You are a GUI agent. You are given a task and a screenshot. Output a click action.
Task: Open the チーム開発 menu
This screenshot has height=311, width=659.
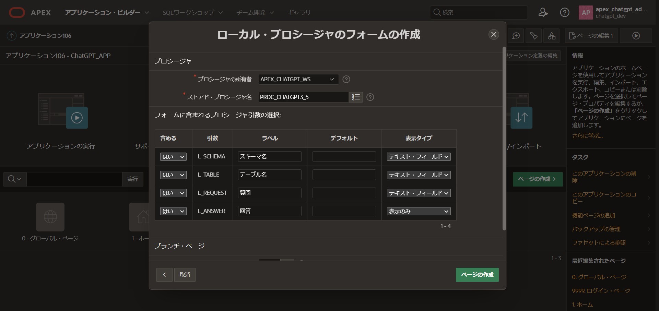click(x=255, y=13)
